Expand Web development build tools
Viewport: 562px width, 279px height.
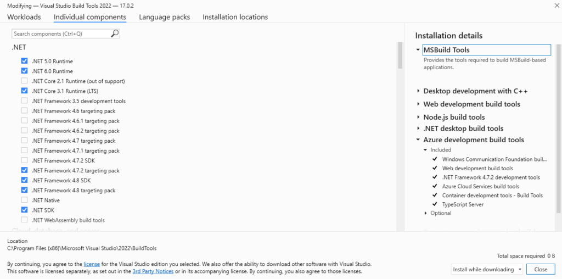[418, 104]
